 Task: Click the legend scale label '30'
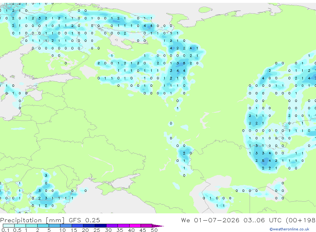click(108, 230)
